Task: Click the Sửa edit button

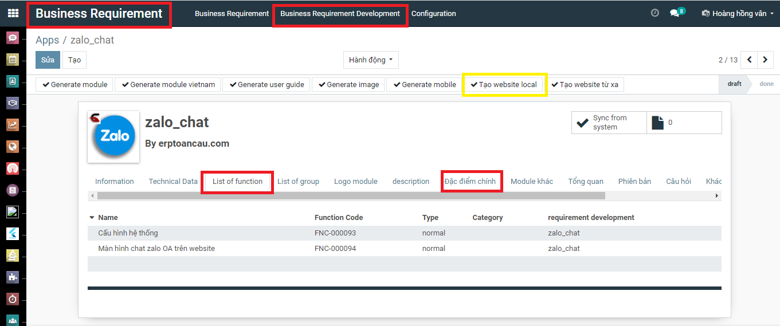Action: (x=48, y=60)
